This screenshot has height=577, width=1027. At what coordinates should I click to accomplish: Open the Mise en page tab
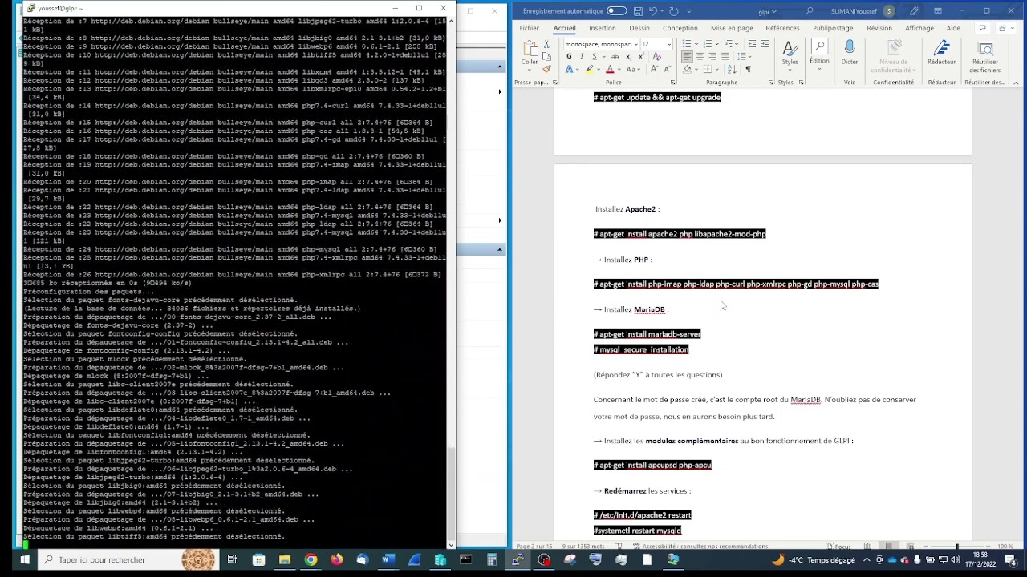732,28
